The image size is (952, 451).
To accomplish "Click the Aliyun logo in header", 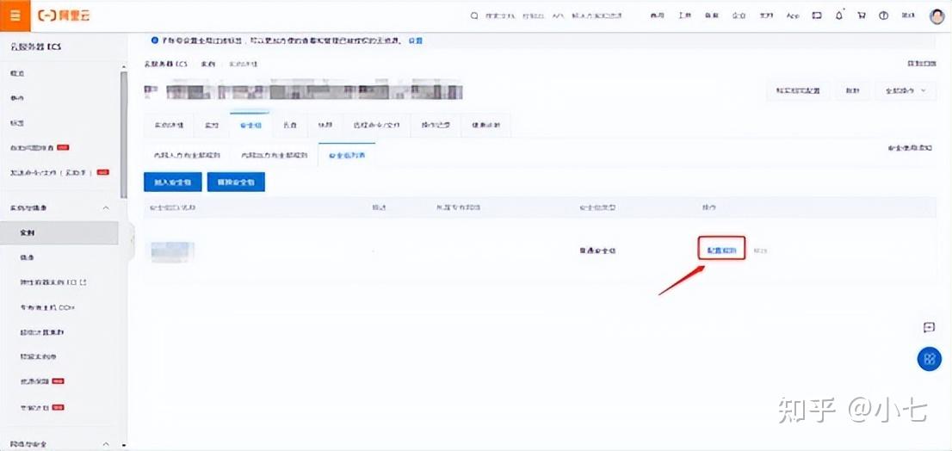I will pos(65,15).
